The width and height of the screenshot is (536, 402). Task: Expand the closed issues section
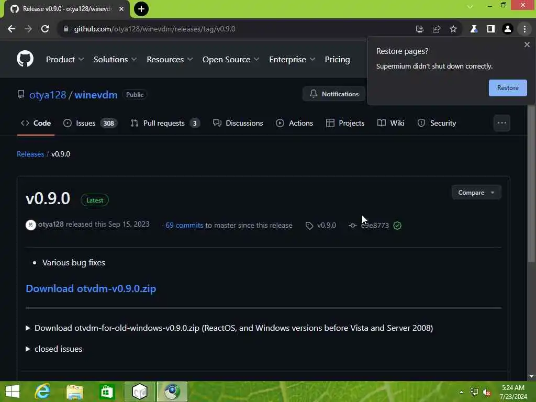click(54, 349)
